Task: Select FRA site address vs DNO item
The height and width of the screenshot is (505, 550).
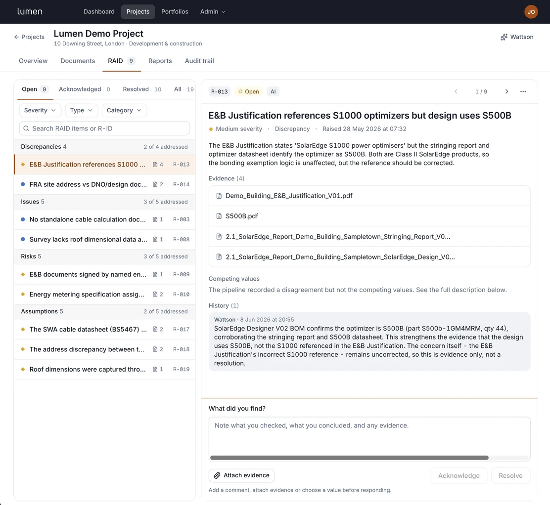Action: (x=104, y=184)
